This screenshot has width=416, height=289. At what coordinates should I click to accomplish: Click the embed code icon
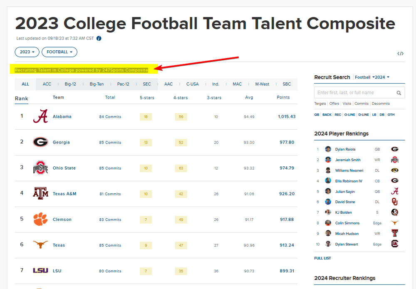click(400, 53)
